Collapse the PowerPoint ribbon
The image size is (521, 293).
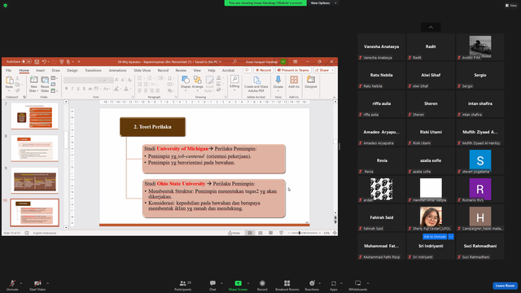[335, 97]
